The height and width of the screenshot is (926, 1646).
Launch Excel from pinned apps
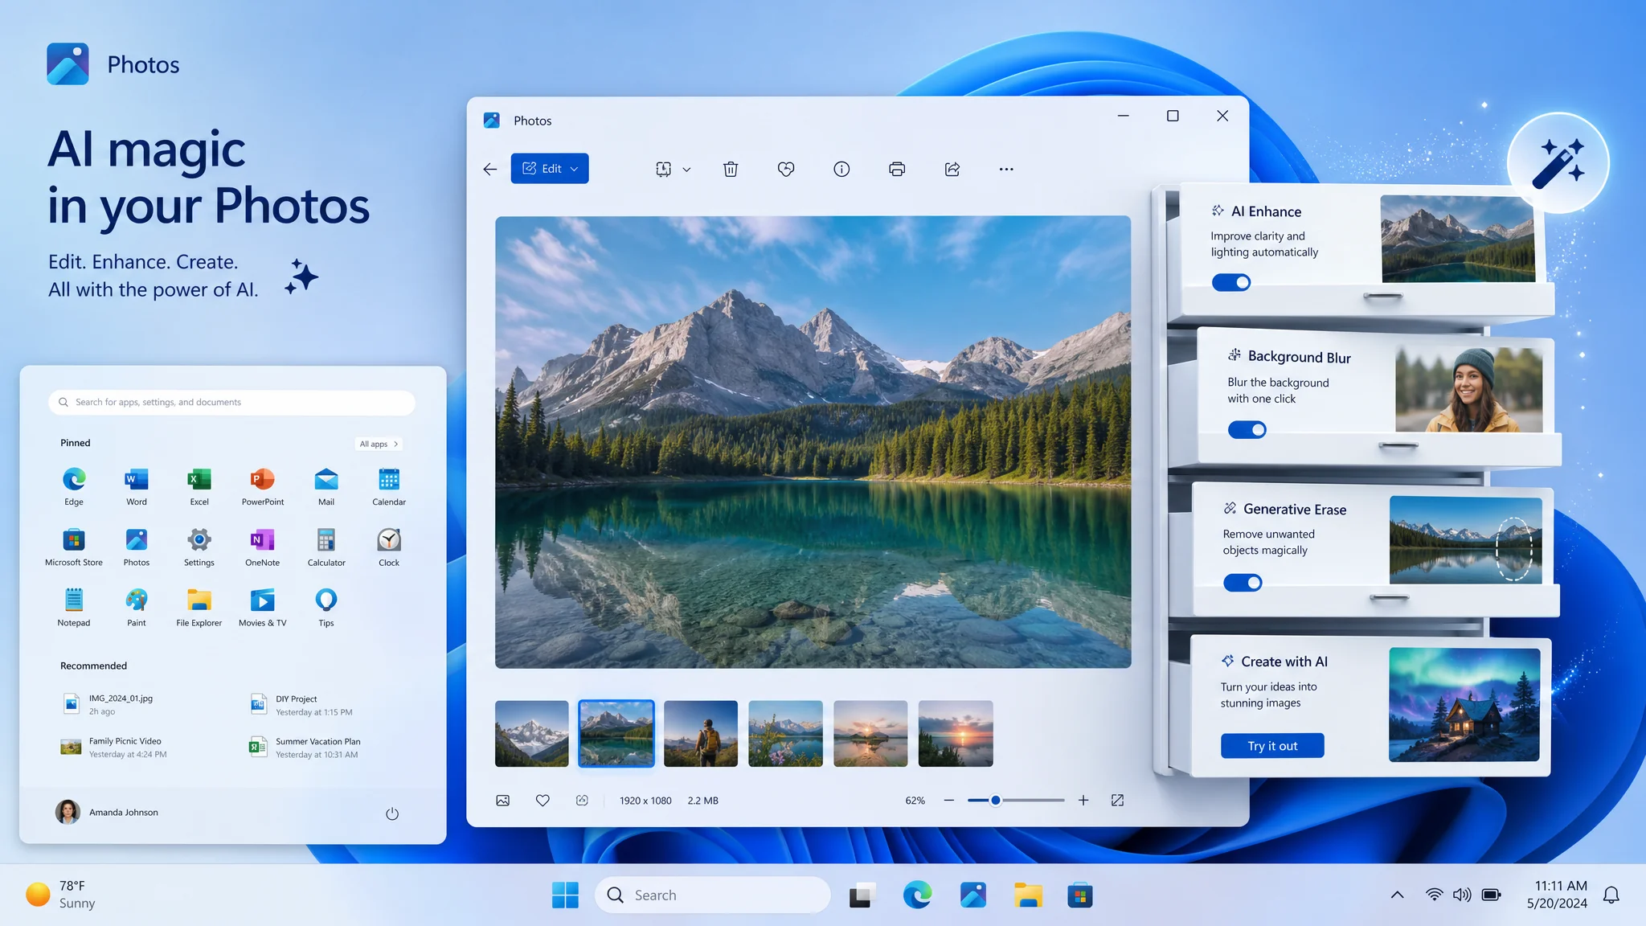(199, 486)
